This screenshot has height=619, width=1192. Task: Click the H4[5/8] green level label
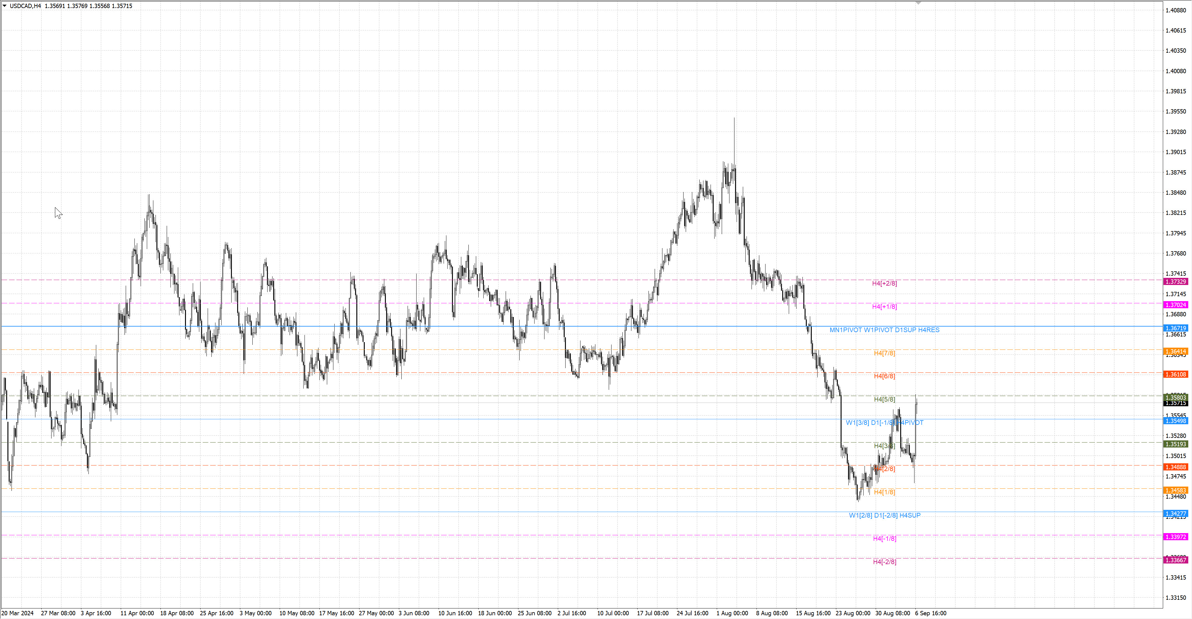(884, 399)
